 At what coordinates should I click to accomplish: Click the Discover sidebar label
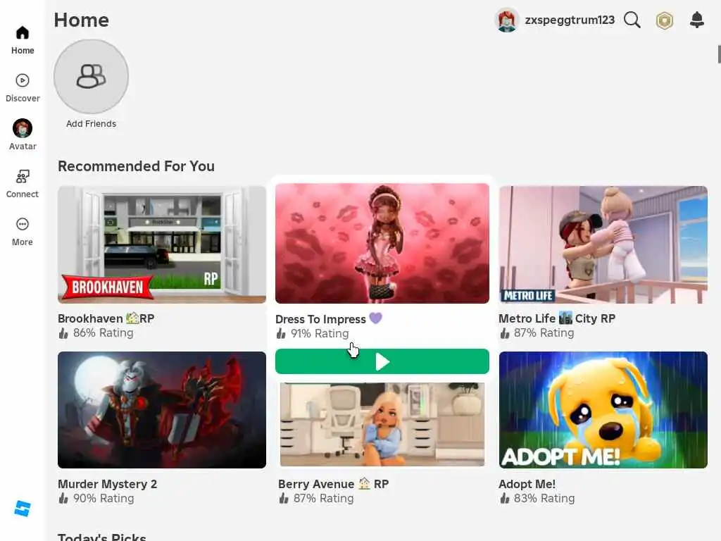(x=23, y=99)
